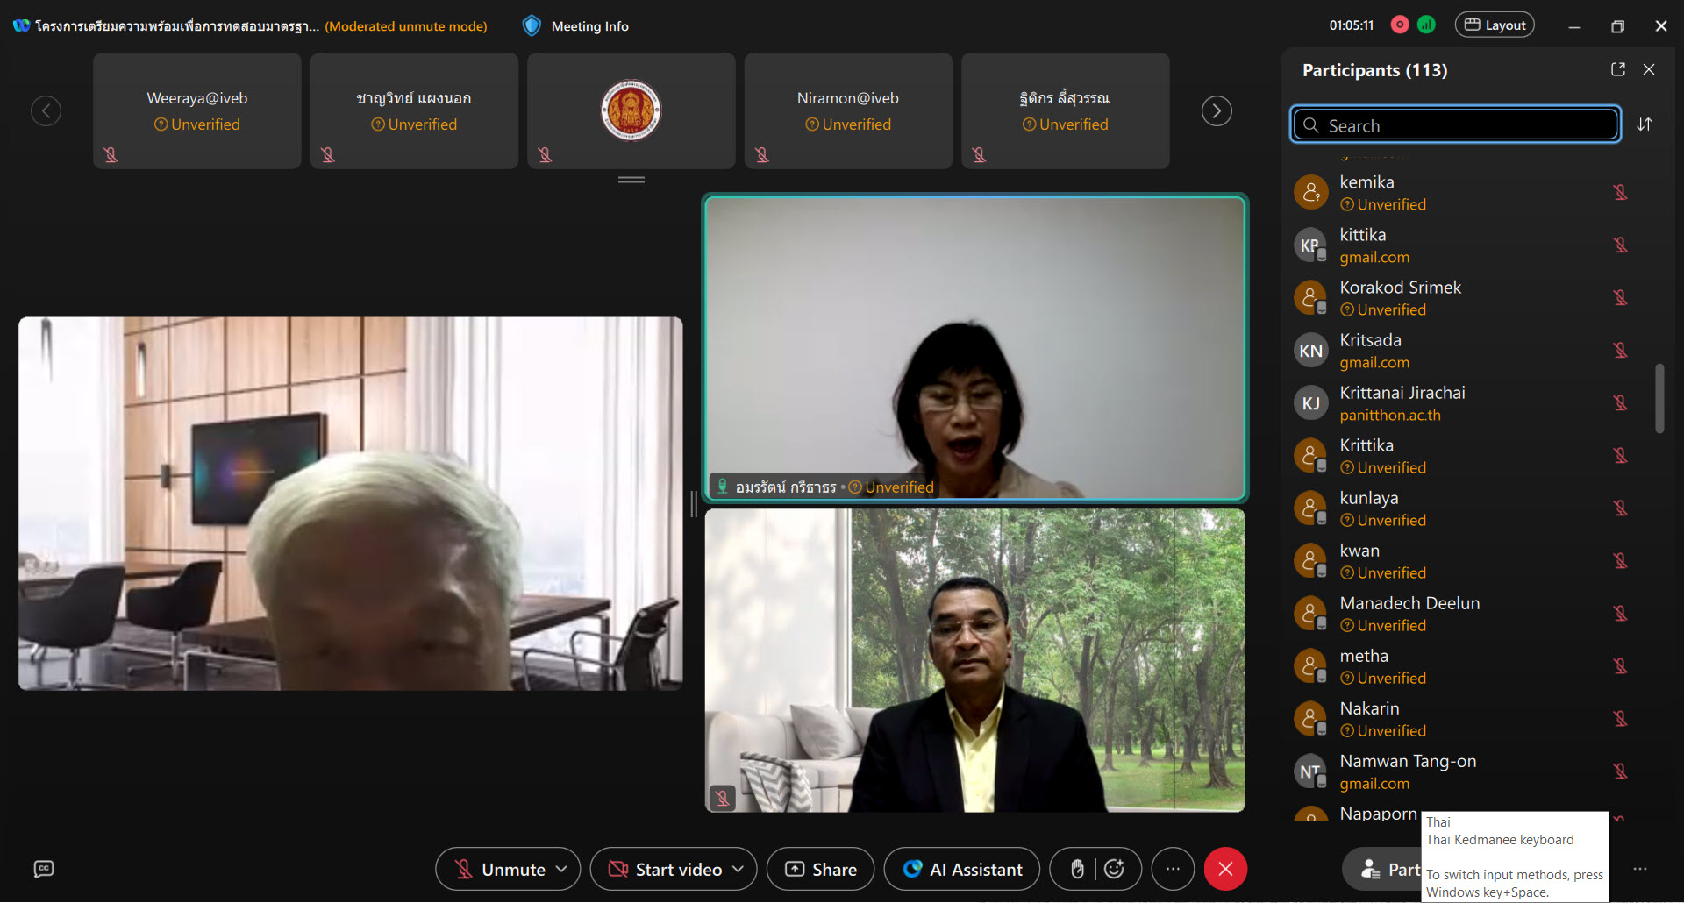Click the mute icon for Nakarin

(x=1620, y=718)
